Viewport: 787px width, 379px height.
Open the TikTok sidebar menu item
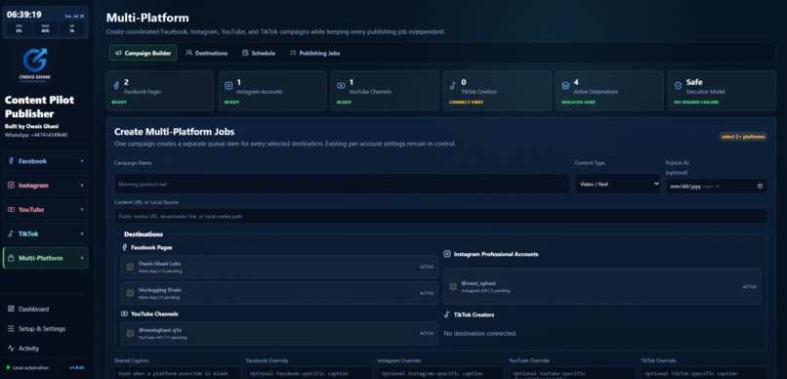point(45,233)
